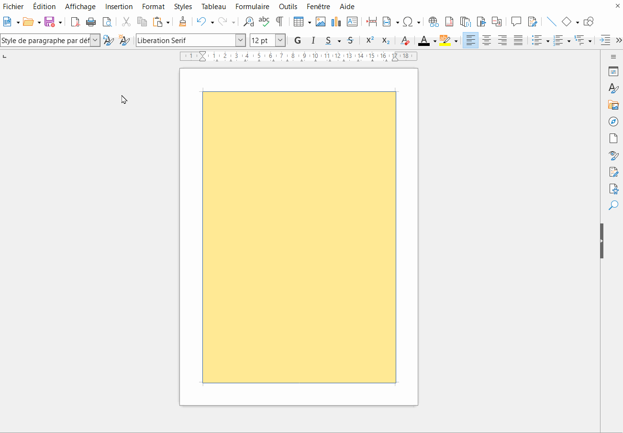This screenshot has height=433, width=623.
Task: Open the Styles panel (sidebar A icon)
Action: 613,88
